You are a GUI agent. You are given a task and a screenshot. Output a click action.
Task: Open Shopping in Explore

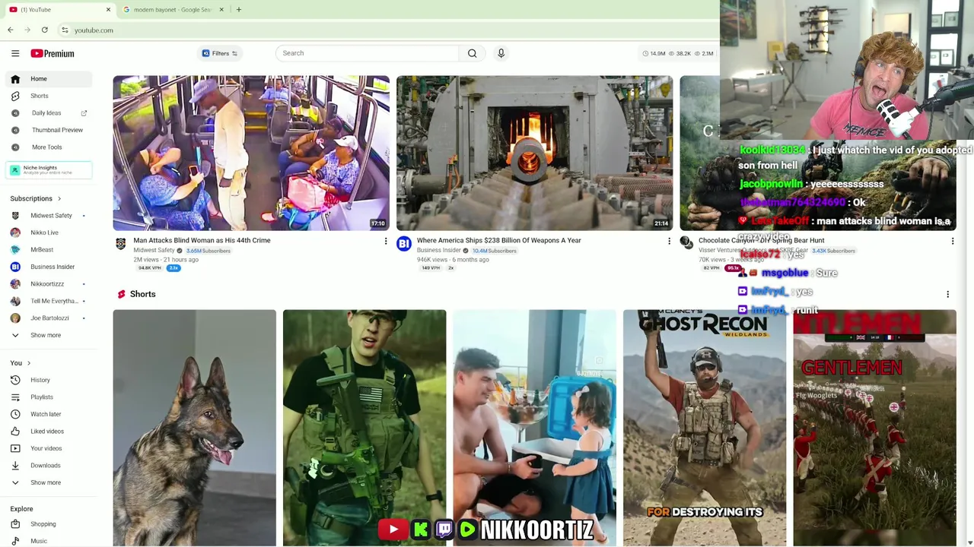point(49,524)
